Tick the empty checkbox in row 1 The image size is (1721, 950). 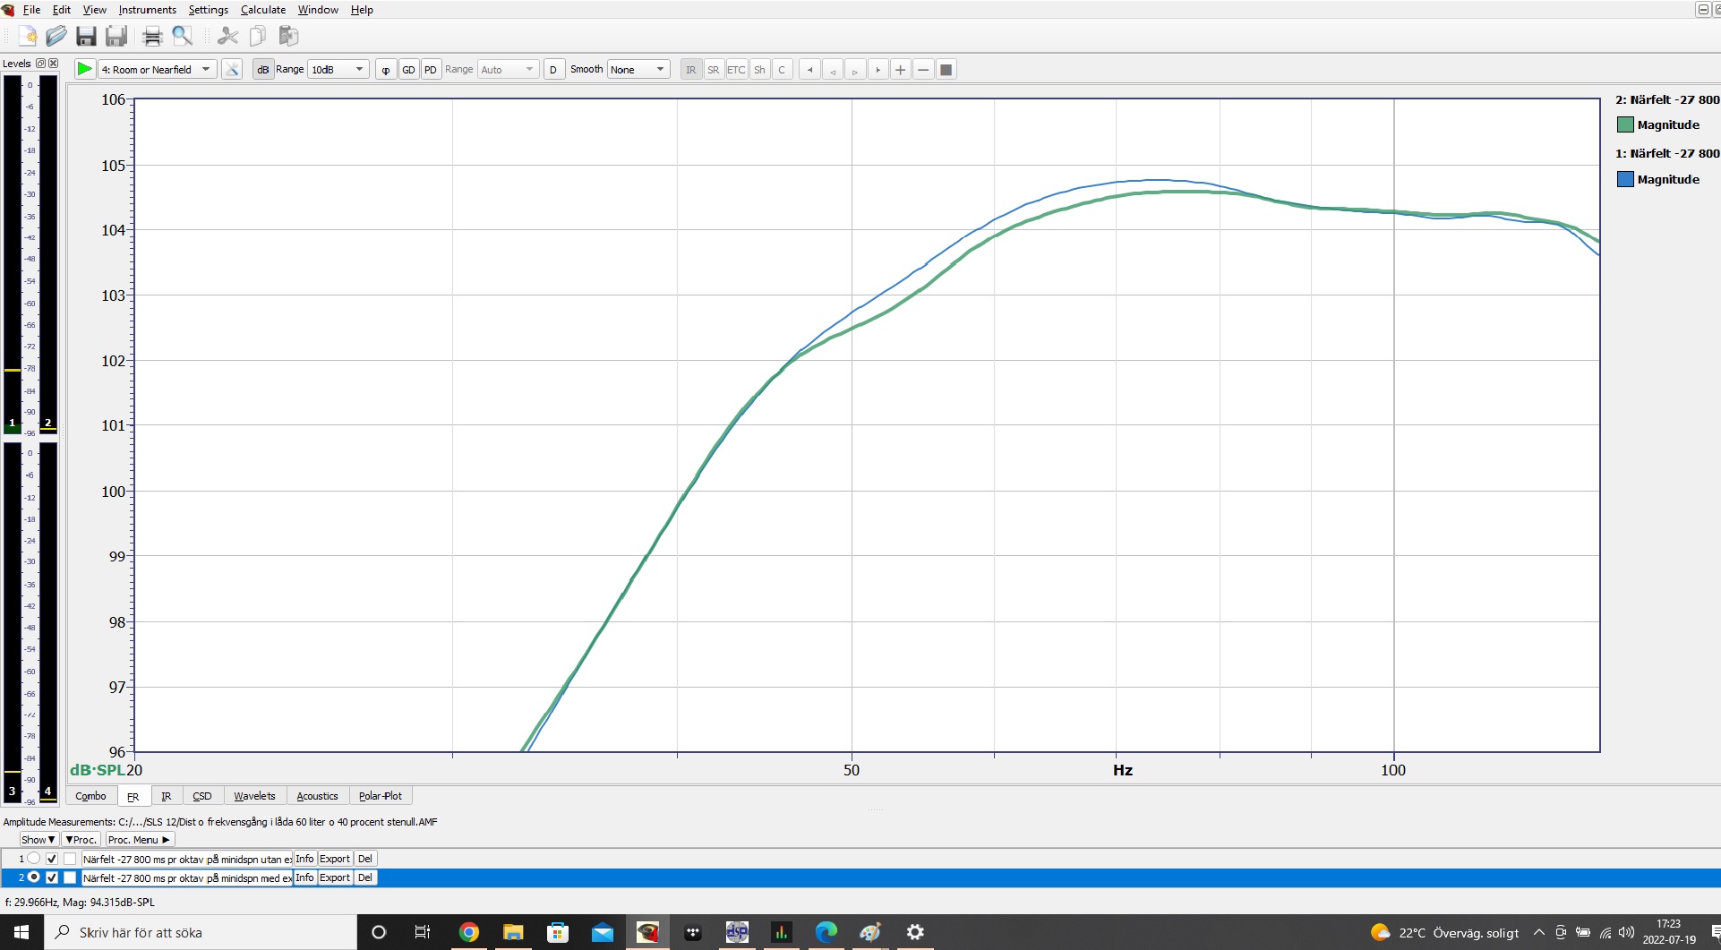click(70, 859)
